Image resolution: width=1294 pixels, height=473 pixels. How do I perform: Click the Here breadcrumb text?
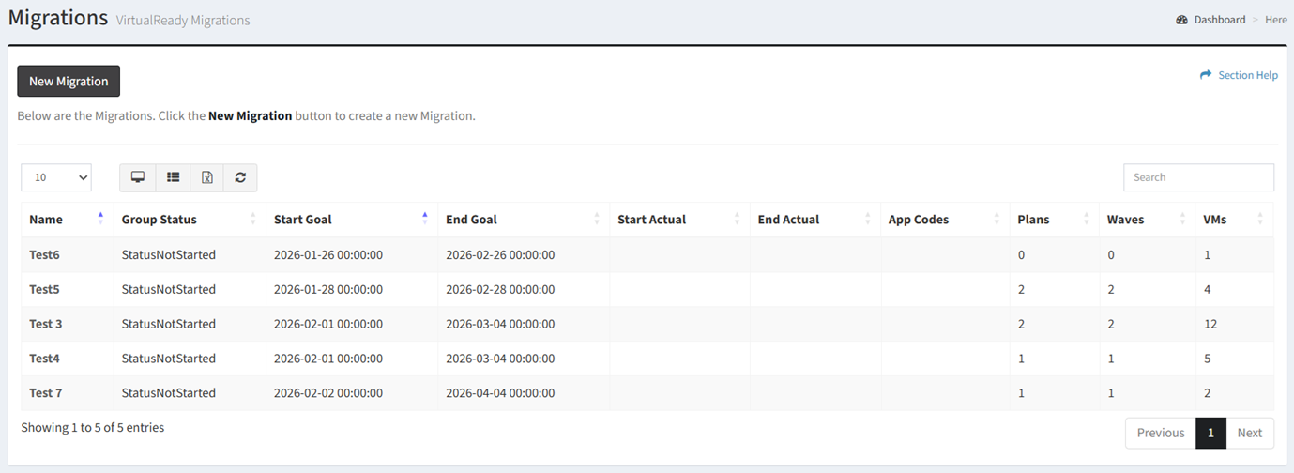point(1276,20)
